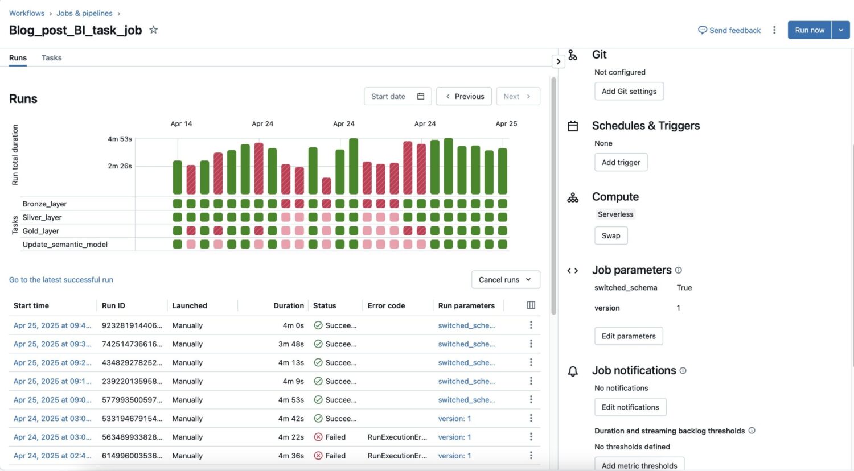The width and height of the screenshot is (854, 471).
Task: Open the three-dot menu beside Run now
Action: tap(774, 30)
